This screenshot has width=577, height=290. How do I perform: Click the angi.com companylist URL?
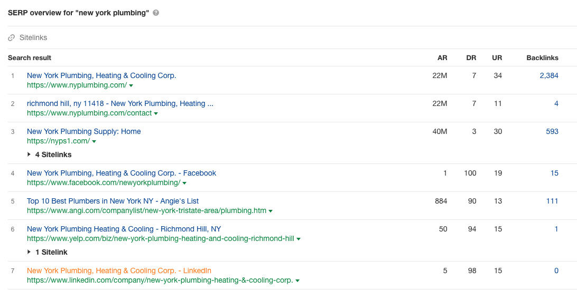click(146, 211)
